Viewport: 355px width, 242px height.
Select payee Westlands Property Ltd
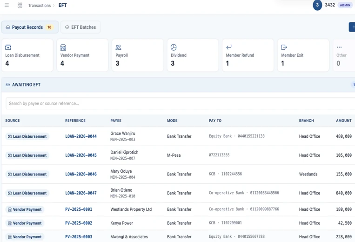coord(131,209)
